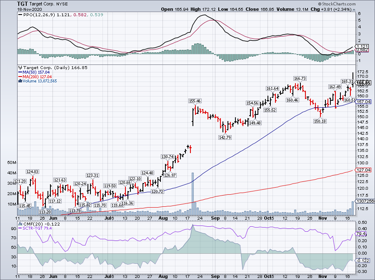The height and width of the screenshot is (280, 375).
Task: Click the 127.04 MA(200) tag on price axis
Action: [x=363, y=170]
